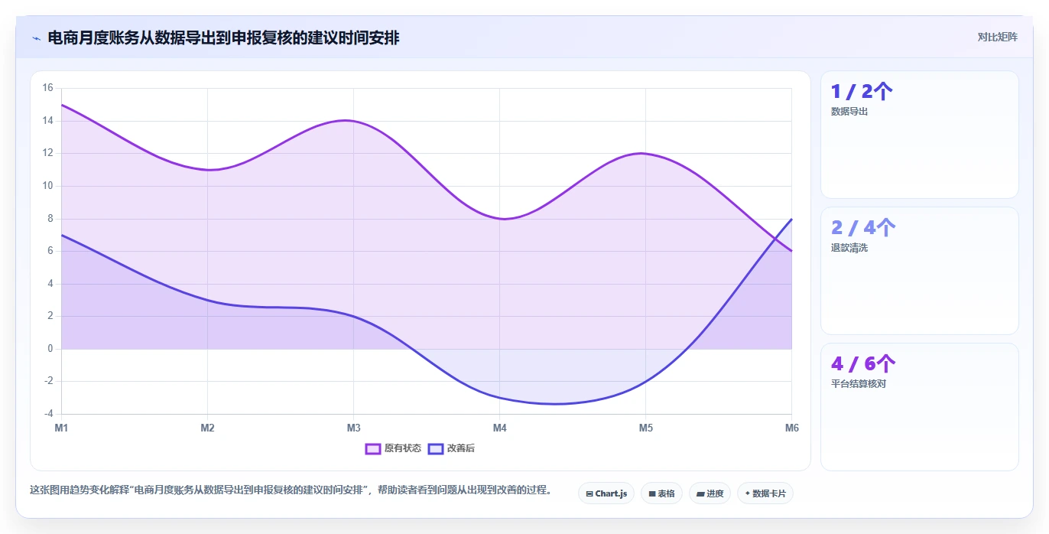Click the Chart.js tag icon
Image resolution: width=1049 pixels, height=534 pixels.
(589, 494)
